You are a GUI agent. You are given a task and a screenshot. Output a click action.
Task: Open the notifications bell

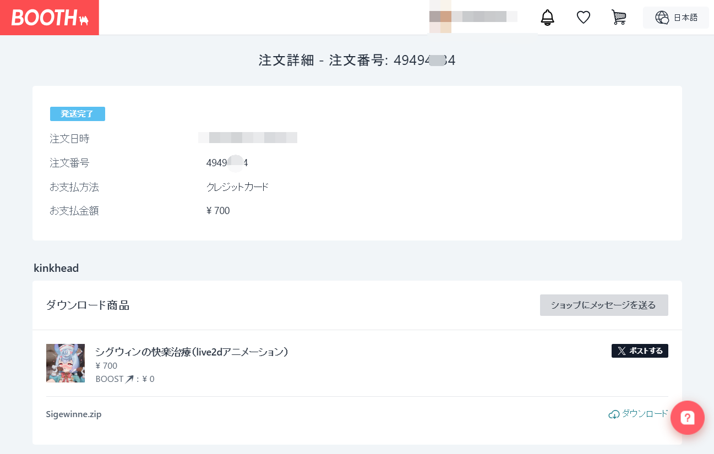point(547,18)
